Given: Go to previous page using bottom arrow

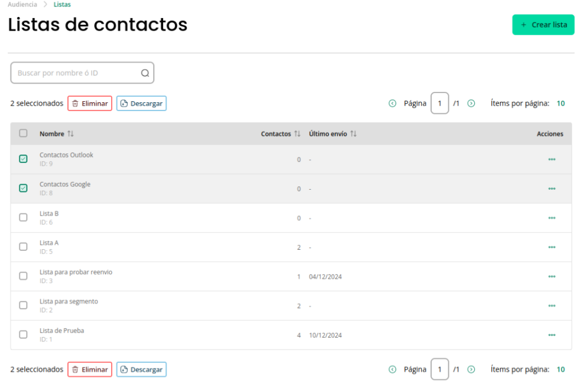Looking at the screenshot, I should pyautogui.click(x=392, y=370).
